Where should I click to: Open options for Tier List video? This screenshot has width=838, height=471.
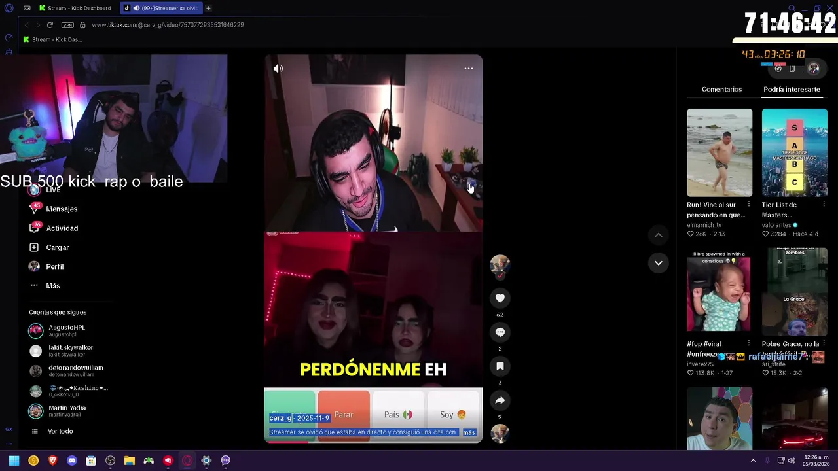(824, 205)
